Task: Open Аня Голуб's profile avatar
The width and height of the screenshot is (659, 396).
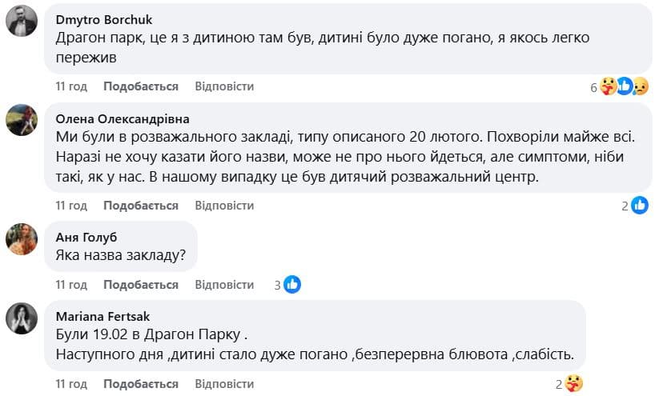Action: click(22, 238)
